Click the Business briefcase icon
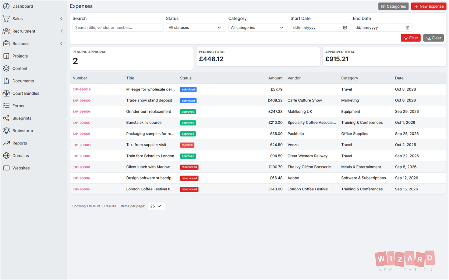This screenshot has width=449, height=280. tap(6, 44)
